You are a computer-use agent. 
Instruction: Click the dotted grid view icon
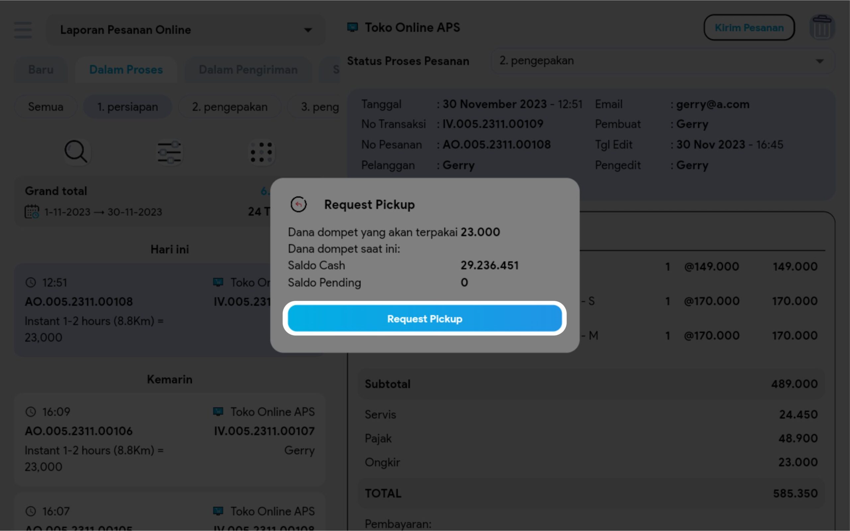pos(261,153)
